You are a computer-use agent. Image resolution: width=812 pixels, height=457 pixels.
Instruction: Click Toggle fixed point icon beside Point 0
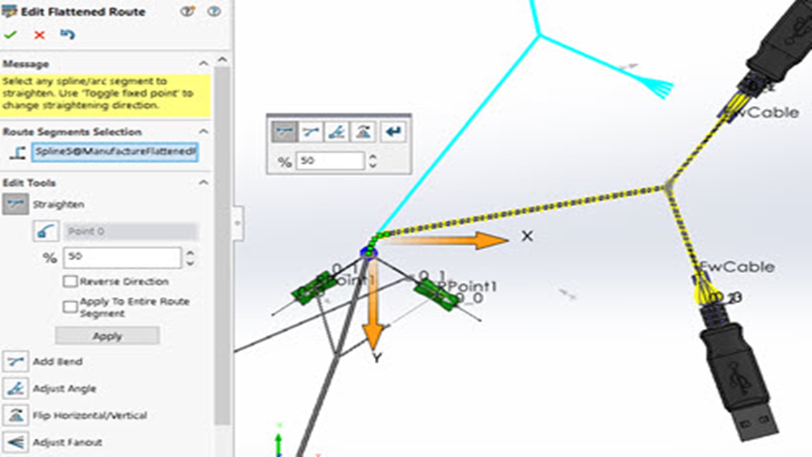coord(46,231)
